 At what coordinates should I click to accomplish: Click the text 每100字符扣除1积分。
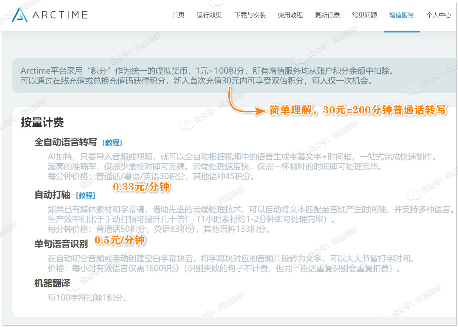(x=88, y=298)
